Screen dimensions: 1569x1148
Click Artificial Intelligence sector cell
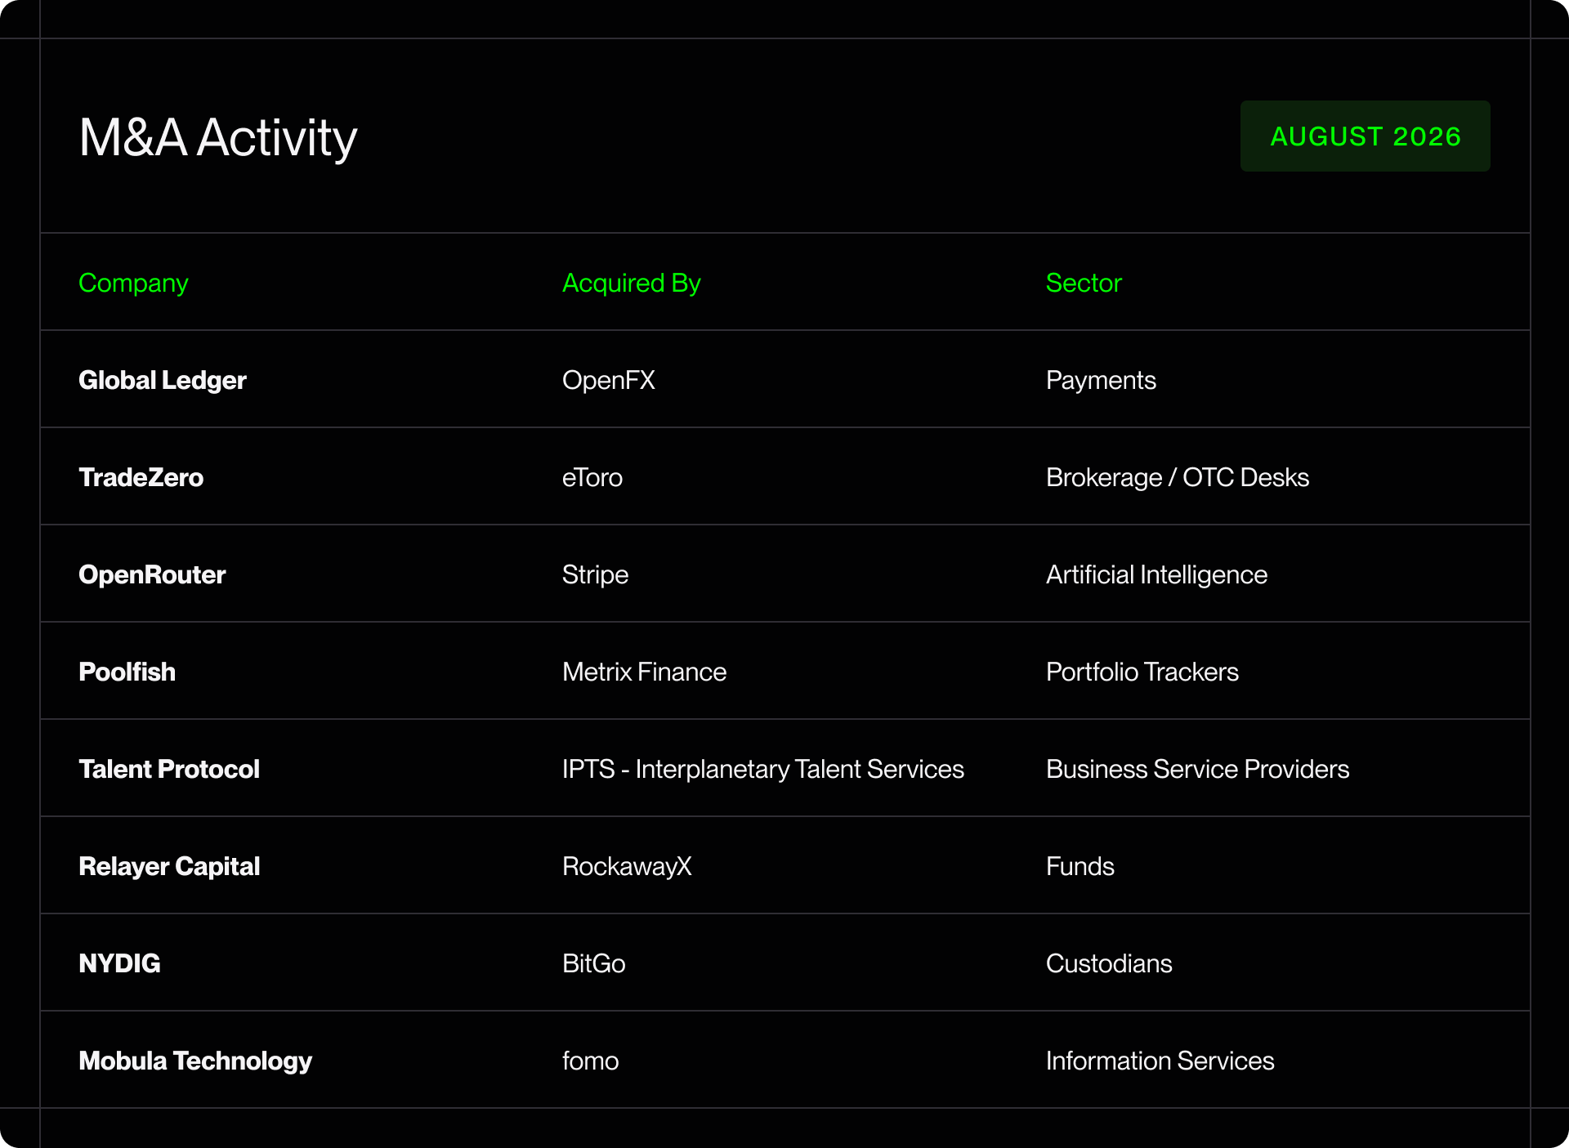click(1156, 574)
